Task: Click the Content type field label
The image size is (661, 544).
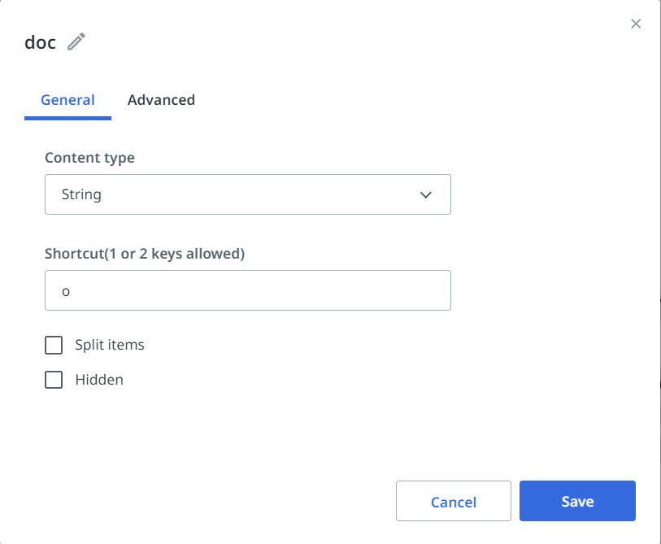Action: tap(89, 158)
